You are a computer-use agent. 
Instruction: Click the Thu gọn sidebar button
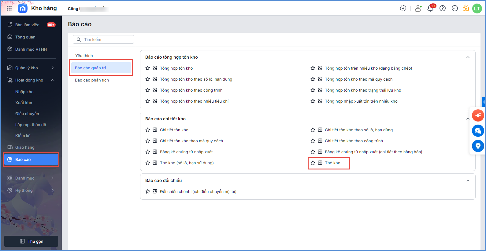(x=31, y=241)
